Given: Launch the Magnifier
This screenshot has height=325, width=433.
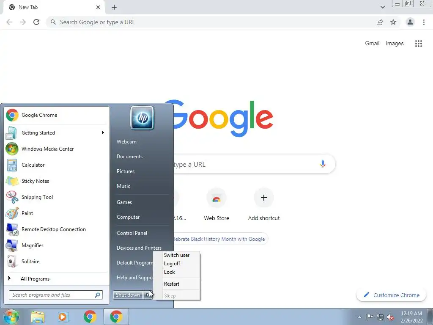Looking at the screenshot, I should coord(57,245).
